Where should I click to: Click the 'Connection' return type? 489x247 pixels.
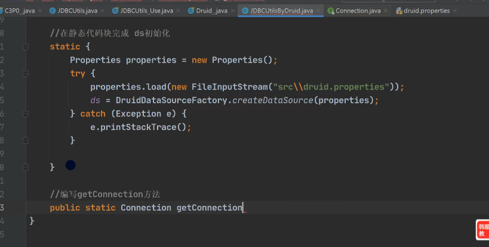click(x=146, y=208)
